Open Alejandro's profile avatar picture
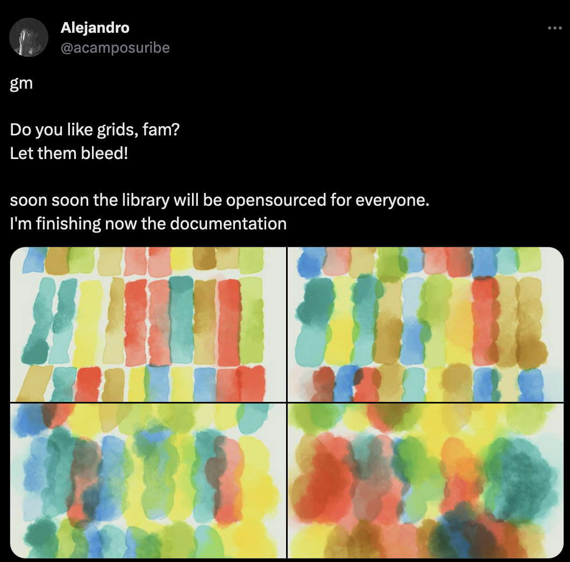The height and width of the screenshot is (562, 570). tap(28, 38)
